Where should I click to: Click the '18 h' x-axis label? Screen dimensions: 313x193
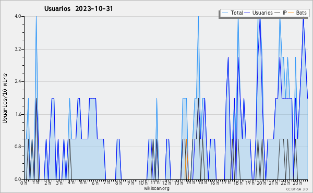[x=238, y=183]
